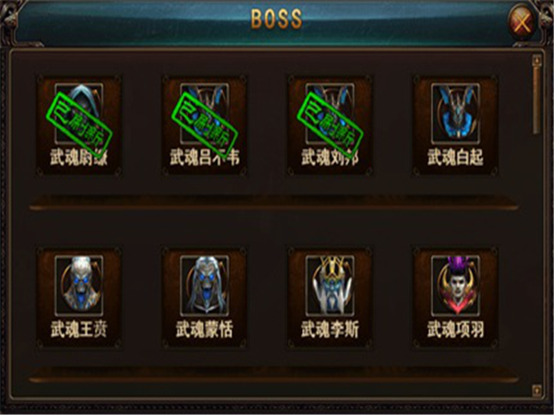Click the hooded 武魂尉缭 portrait
The image size is (554, 415).
click(x=79, y=114)
